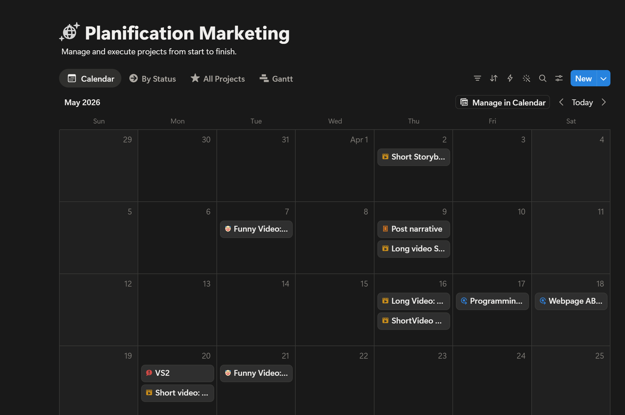Click the day number 22
Image resolution: width=625 pixels, height=415 pixels.
pos(363,356)
